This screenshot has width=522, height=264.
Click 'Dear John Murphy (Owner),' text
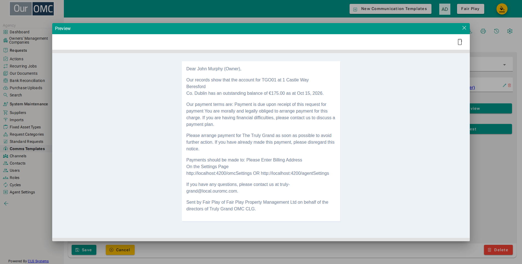[214, 69]
